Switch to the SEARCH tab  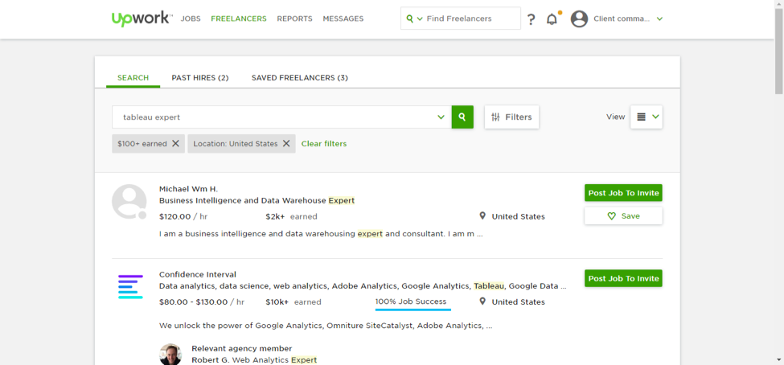coord(133,78)
